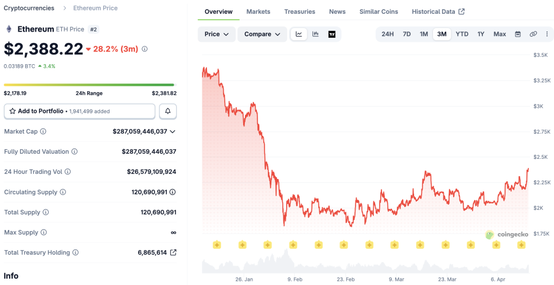Expand the Market Cap chevron
Viewport: 554px width, 285px height.
pos(173,132)
